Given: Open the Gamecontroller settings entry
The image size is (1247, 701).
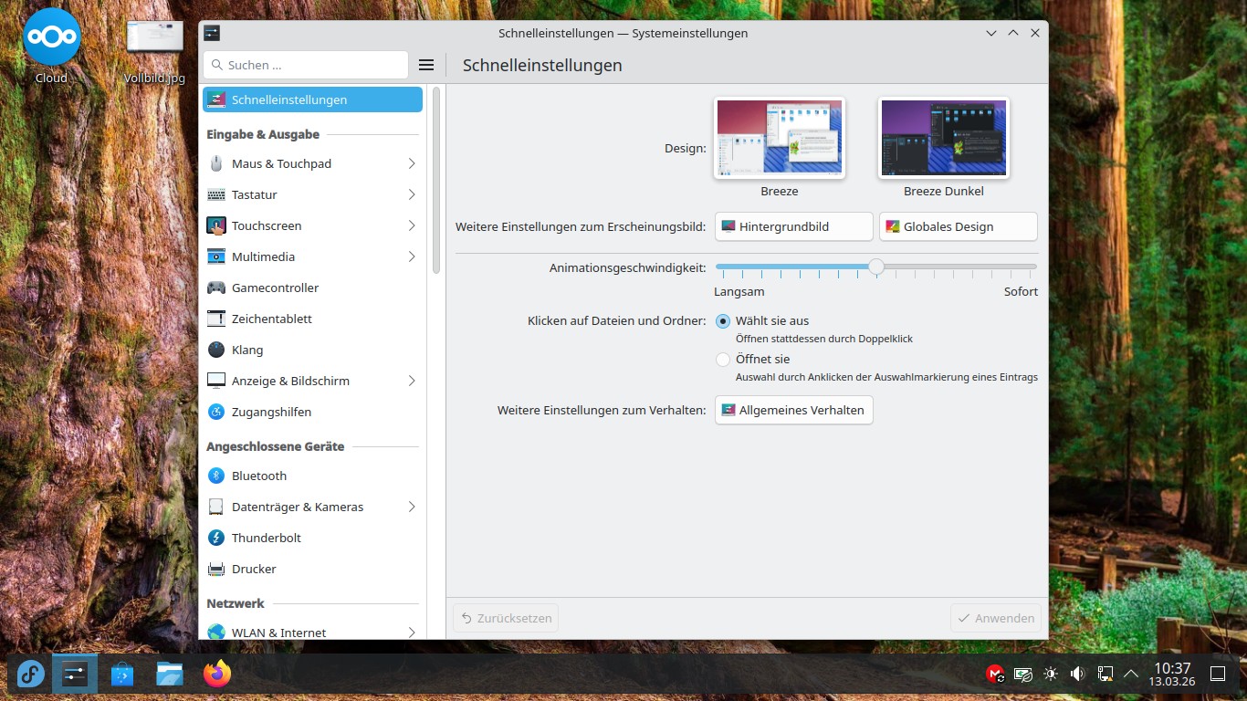Looking at the screenshot, I should (312, 288).
